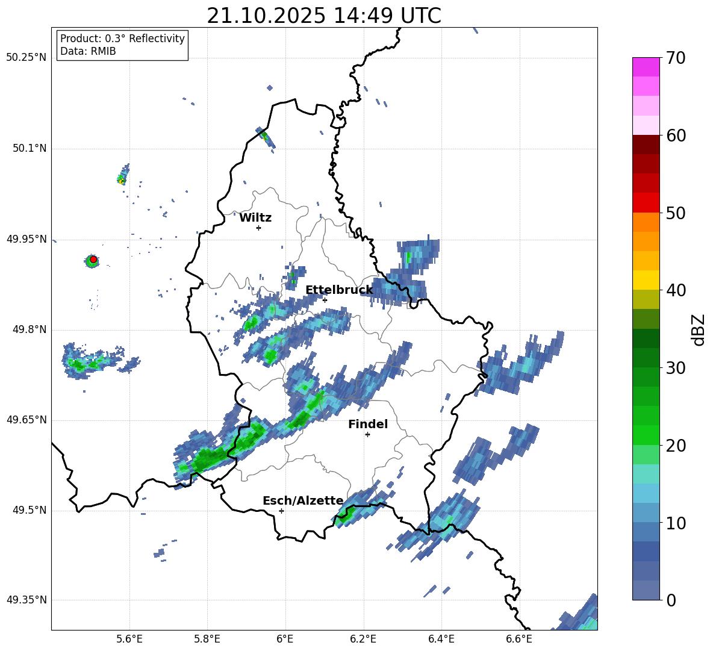The width and height of the screenshot is (713, 651).
Task: Select the Esch/Alzette city label
Action: click(x=303, y=501)
